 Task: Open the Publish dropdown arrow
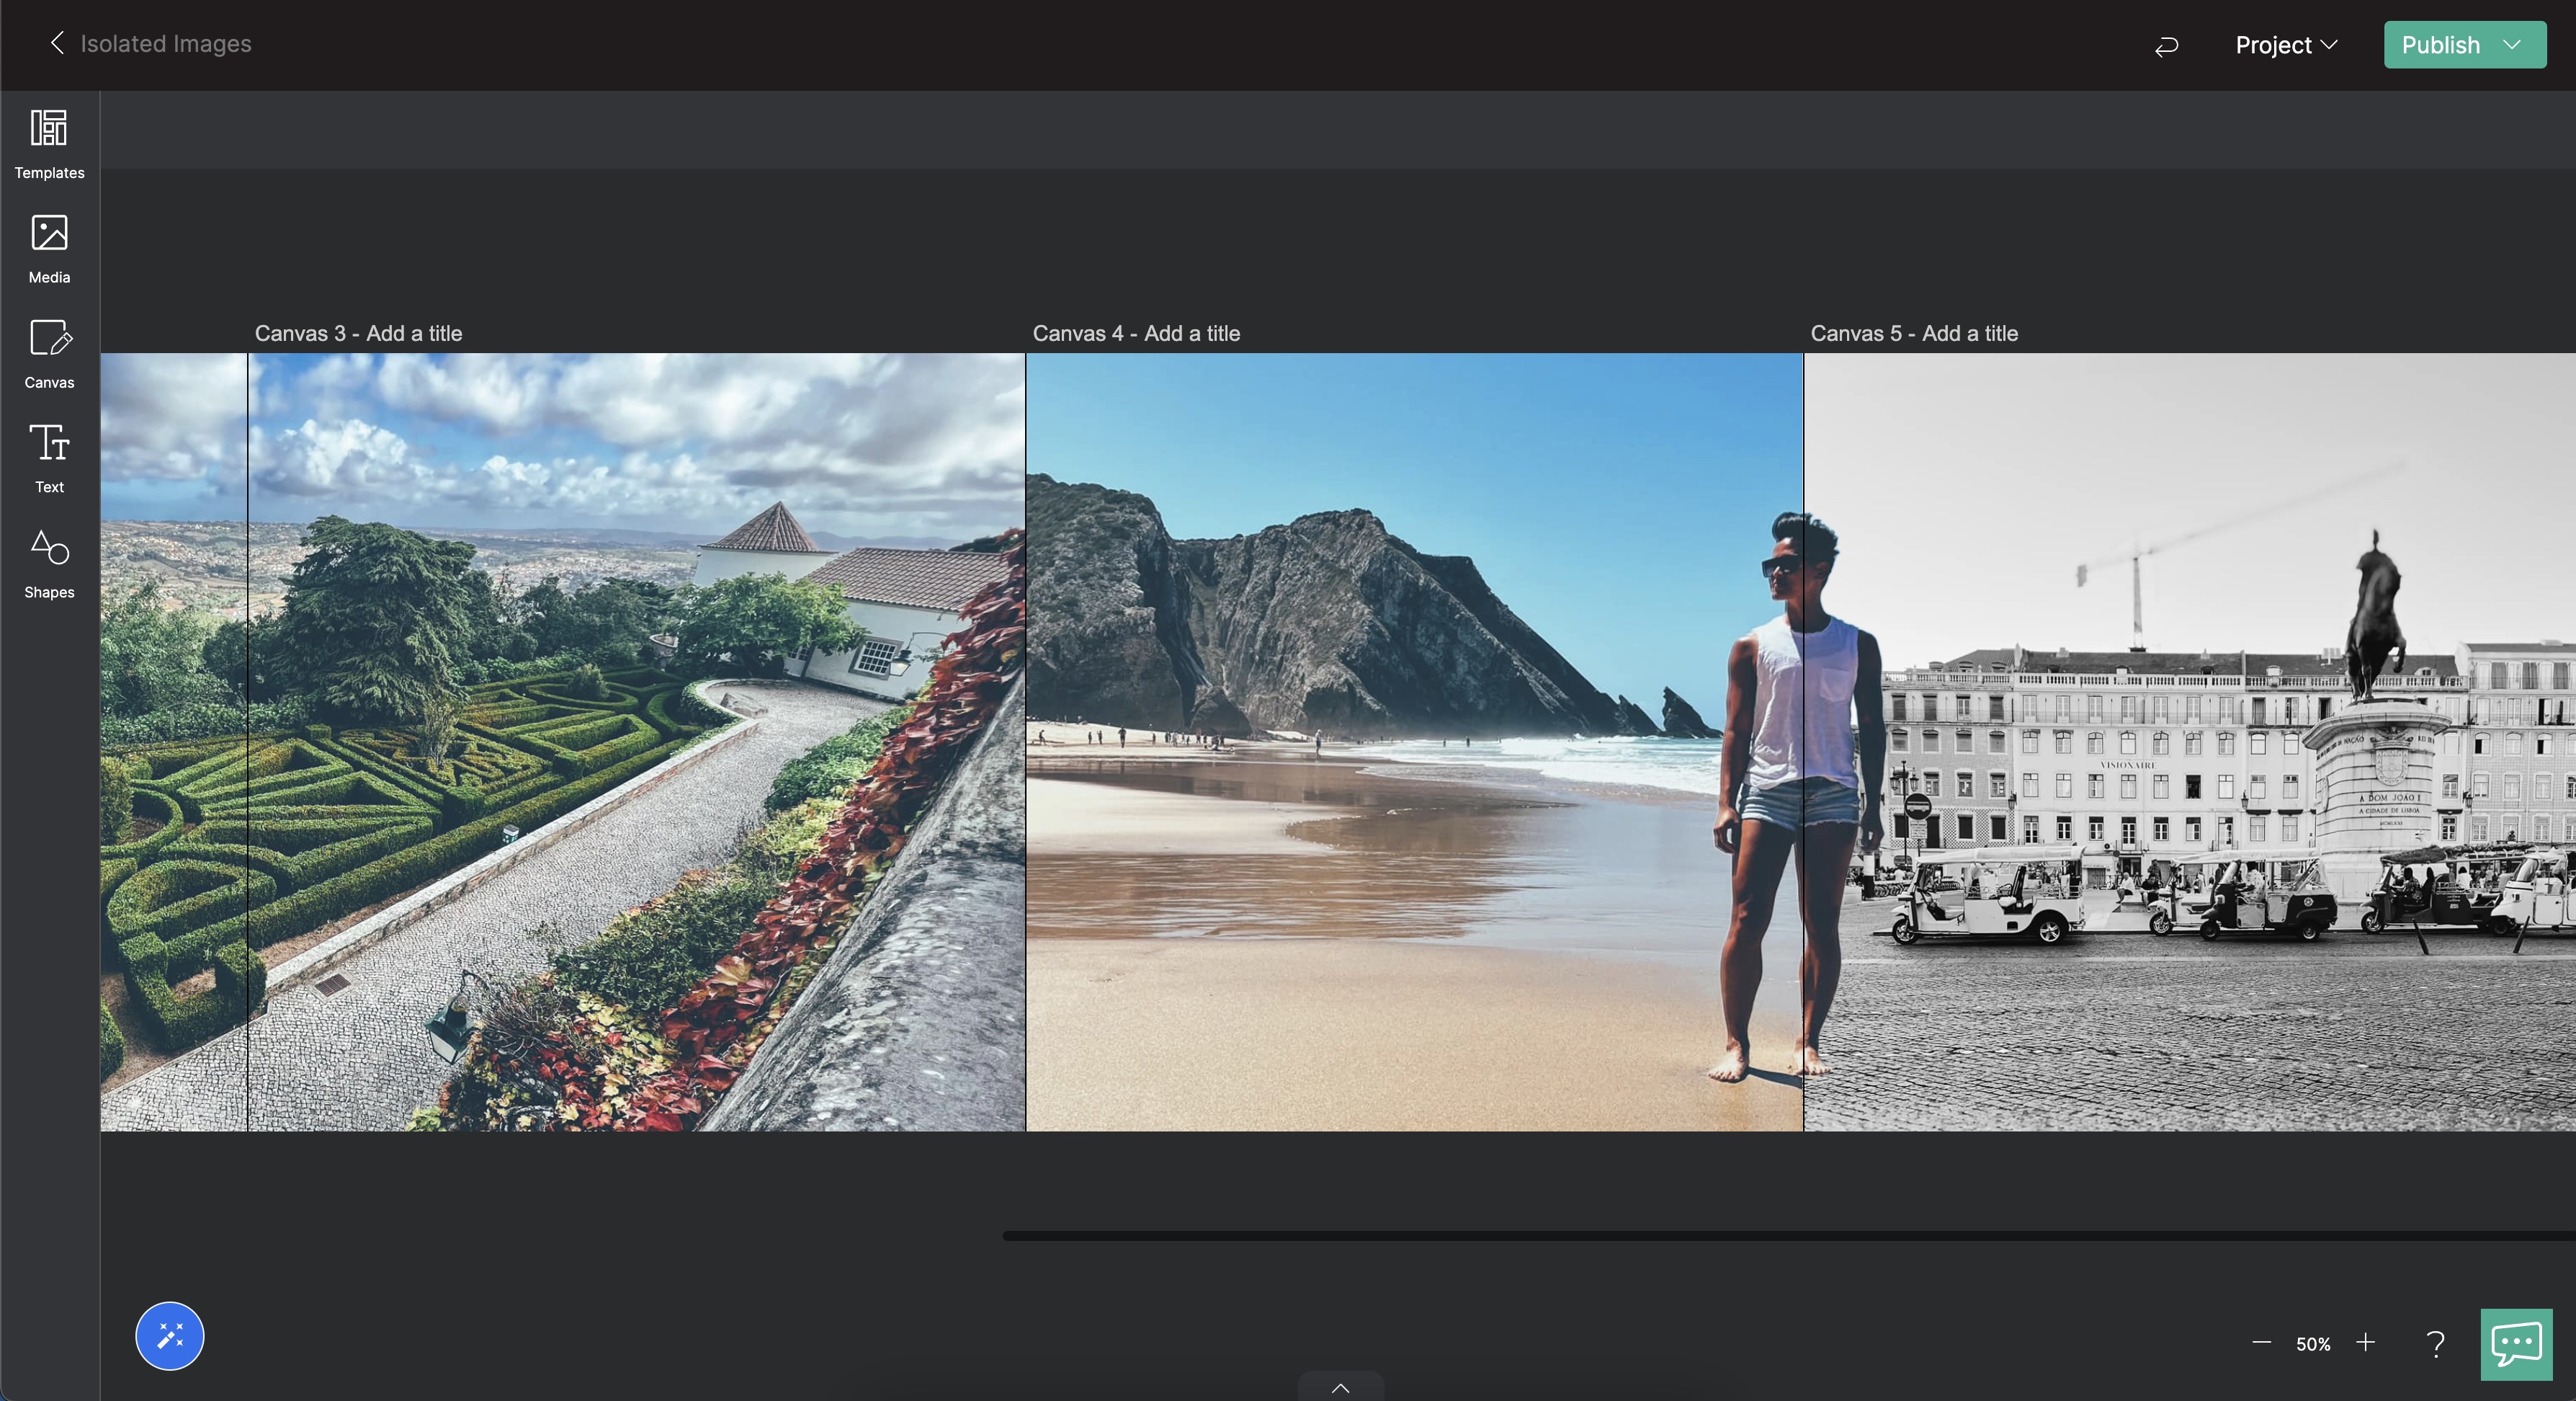point(2512,45)
